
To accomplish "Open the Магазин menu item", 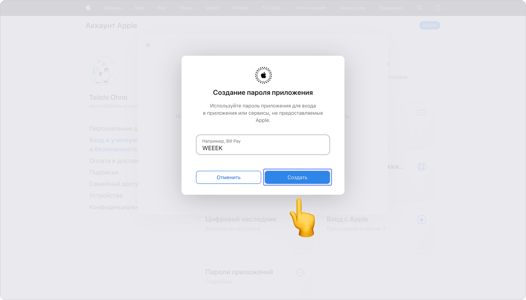I will coord(113,8).
